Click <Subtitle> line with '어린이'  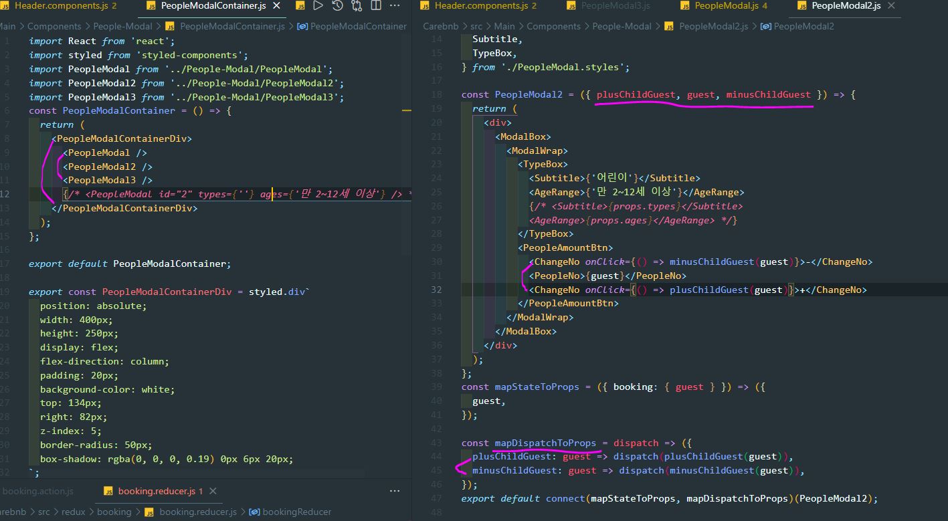[614, 178]
